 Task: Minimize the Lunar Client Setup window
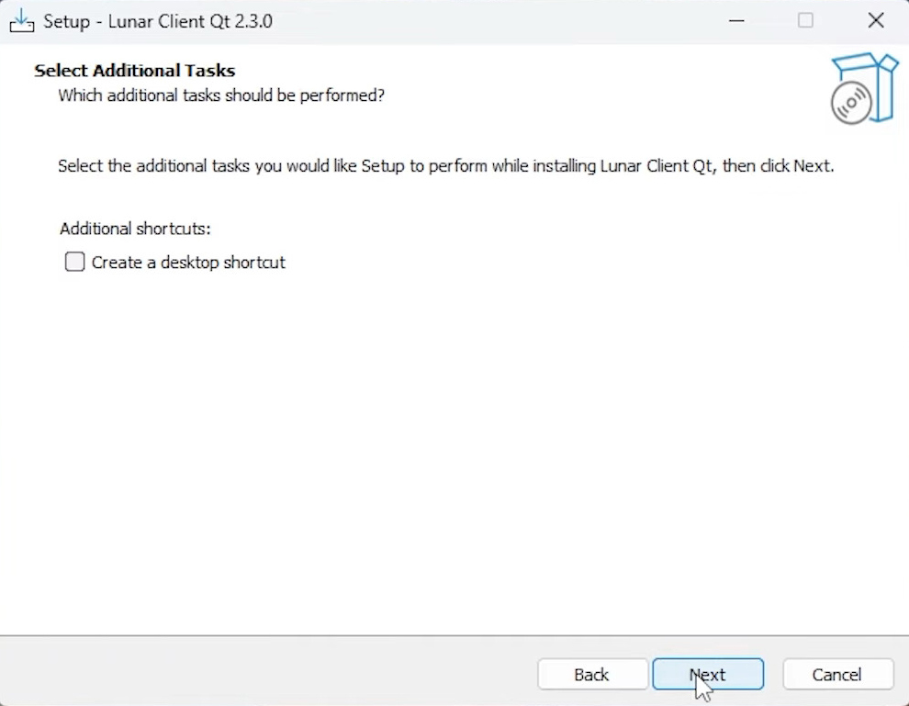click(x=736, y=21)
